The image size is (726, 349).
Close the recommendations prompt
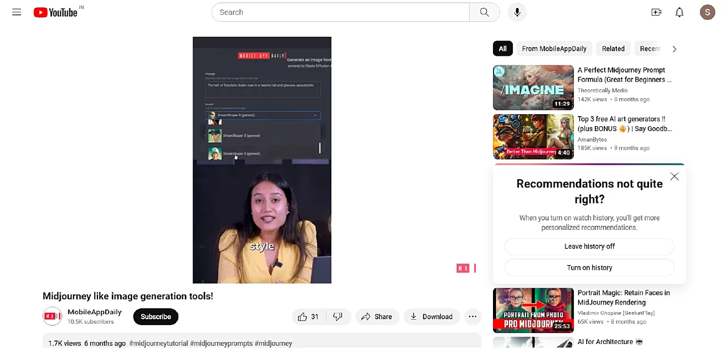(x=675, y=176)
